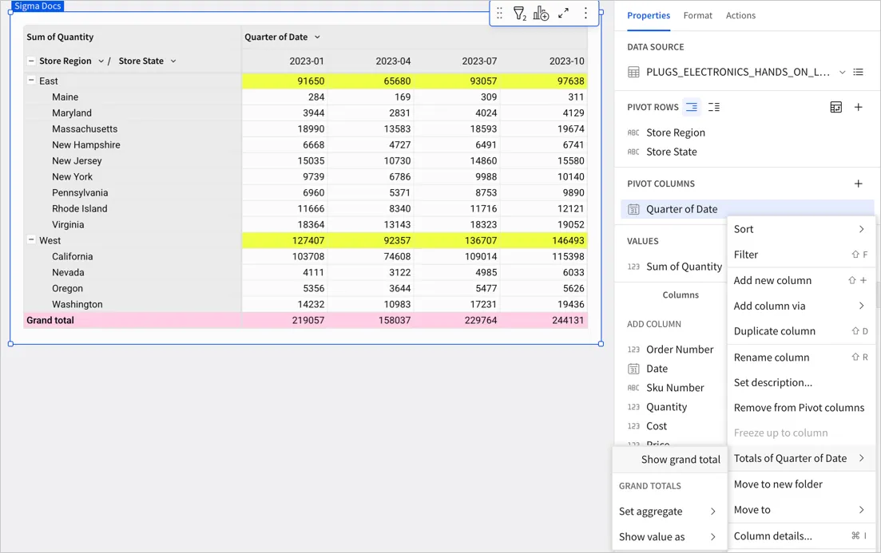Image resolution: width=881 pixels, height=553 pixels.
Task: Click the Sum of Quantity table header
Action: (x=60, y=37)
